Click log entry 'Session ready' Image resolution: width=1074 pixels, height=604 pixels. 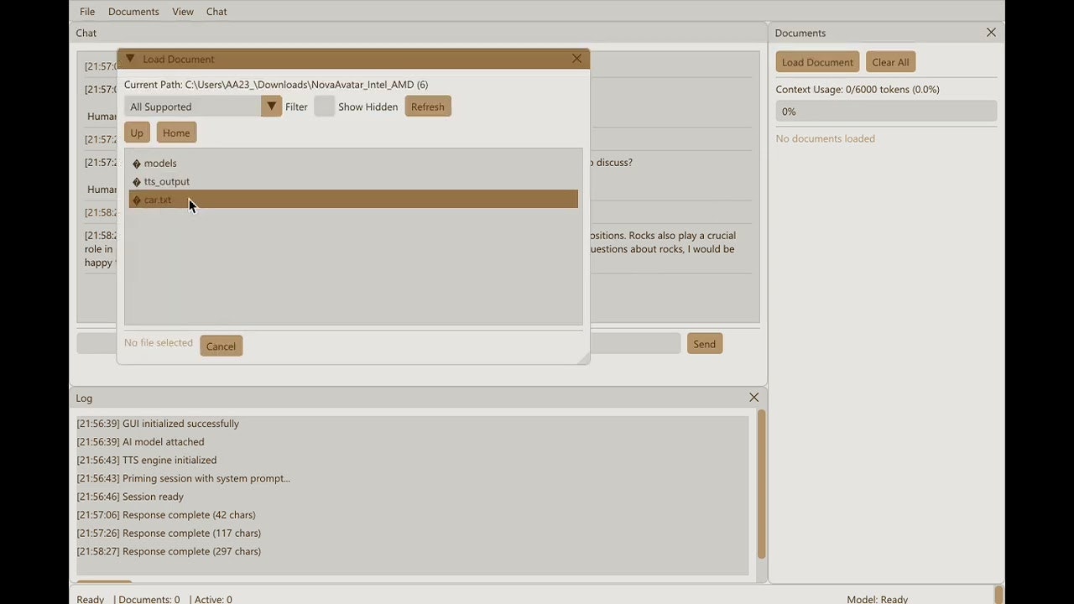click(130, 497)
